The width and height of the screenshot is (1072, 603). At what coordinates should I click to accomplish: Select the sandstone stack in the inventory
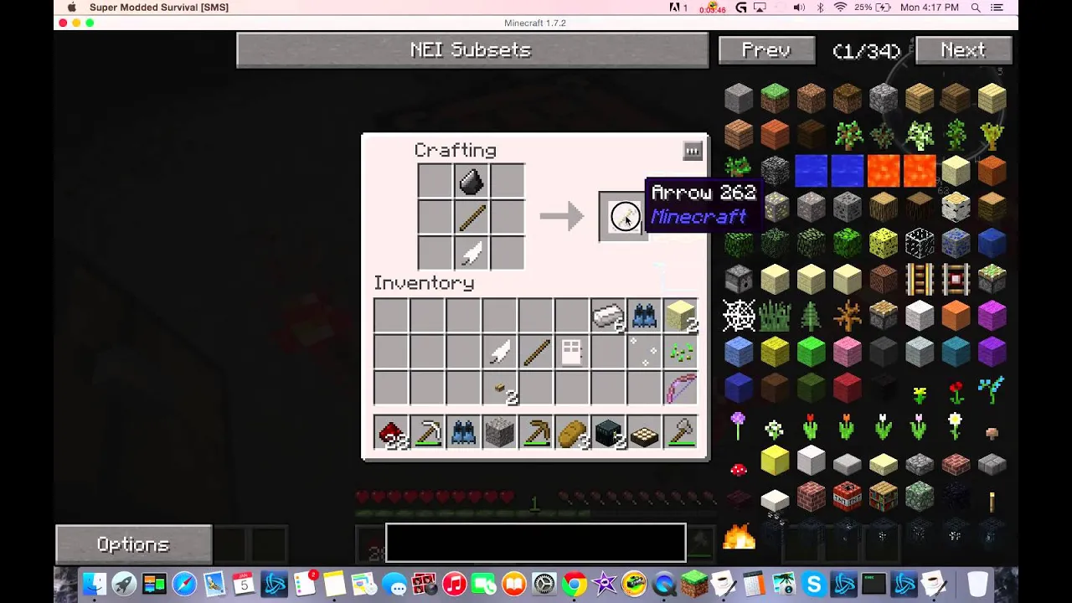[680, 316]
